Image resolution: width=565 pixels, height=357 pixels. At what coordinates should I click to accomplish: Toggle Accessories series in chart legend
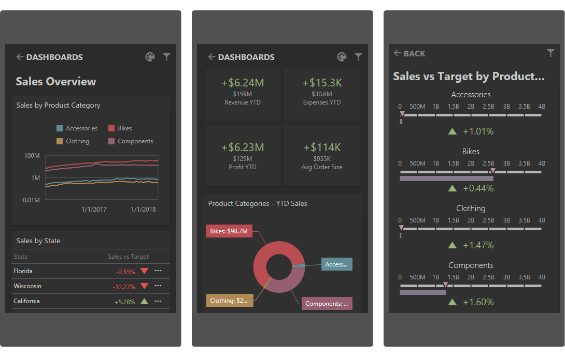[x=77, y=128]
